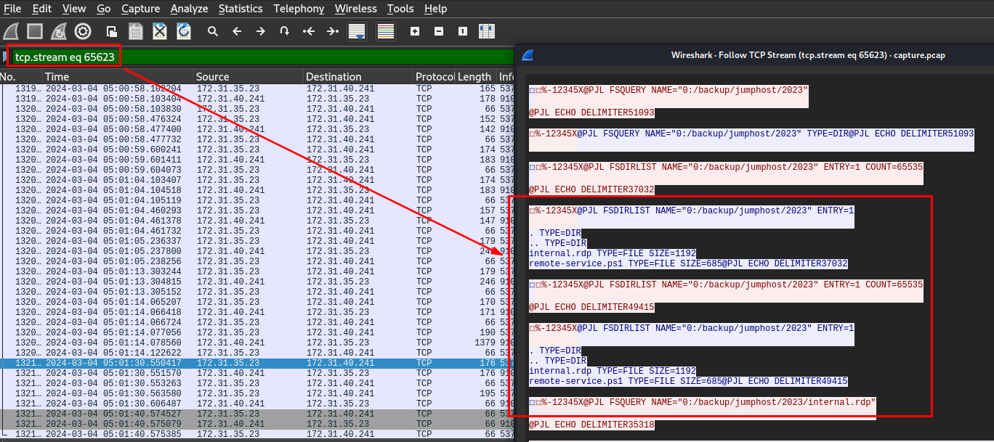Click '@PJL ECHO DELIMITER49415' request line
Viewport: 994px width, 442px height.
591,307
